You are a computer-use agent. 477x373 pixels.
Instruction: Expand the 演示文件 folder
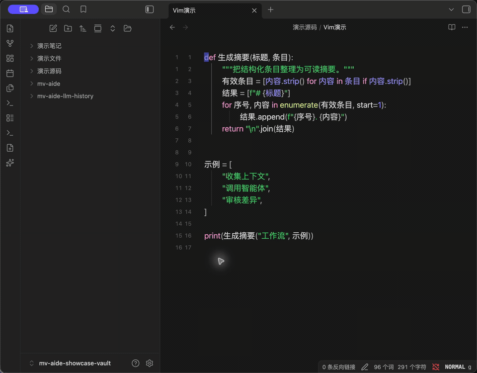49,59
